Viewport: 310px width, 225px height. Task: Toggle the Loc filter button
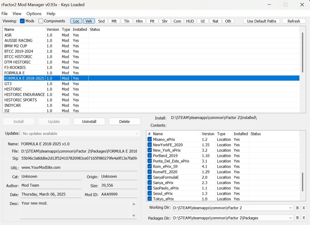click(76, 21)
